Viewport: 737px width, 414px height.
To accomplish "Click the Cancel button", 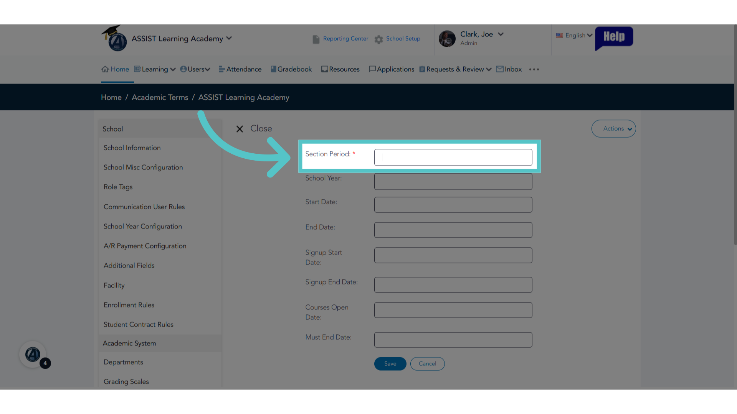I will tap(427, 364).
